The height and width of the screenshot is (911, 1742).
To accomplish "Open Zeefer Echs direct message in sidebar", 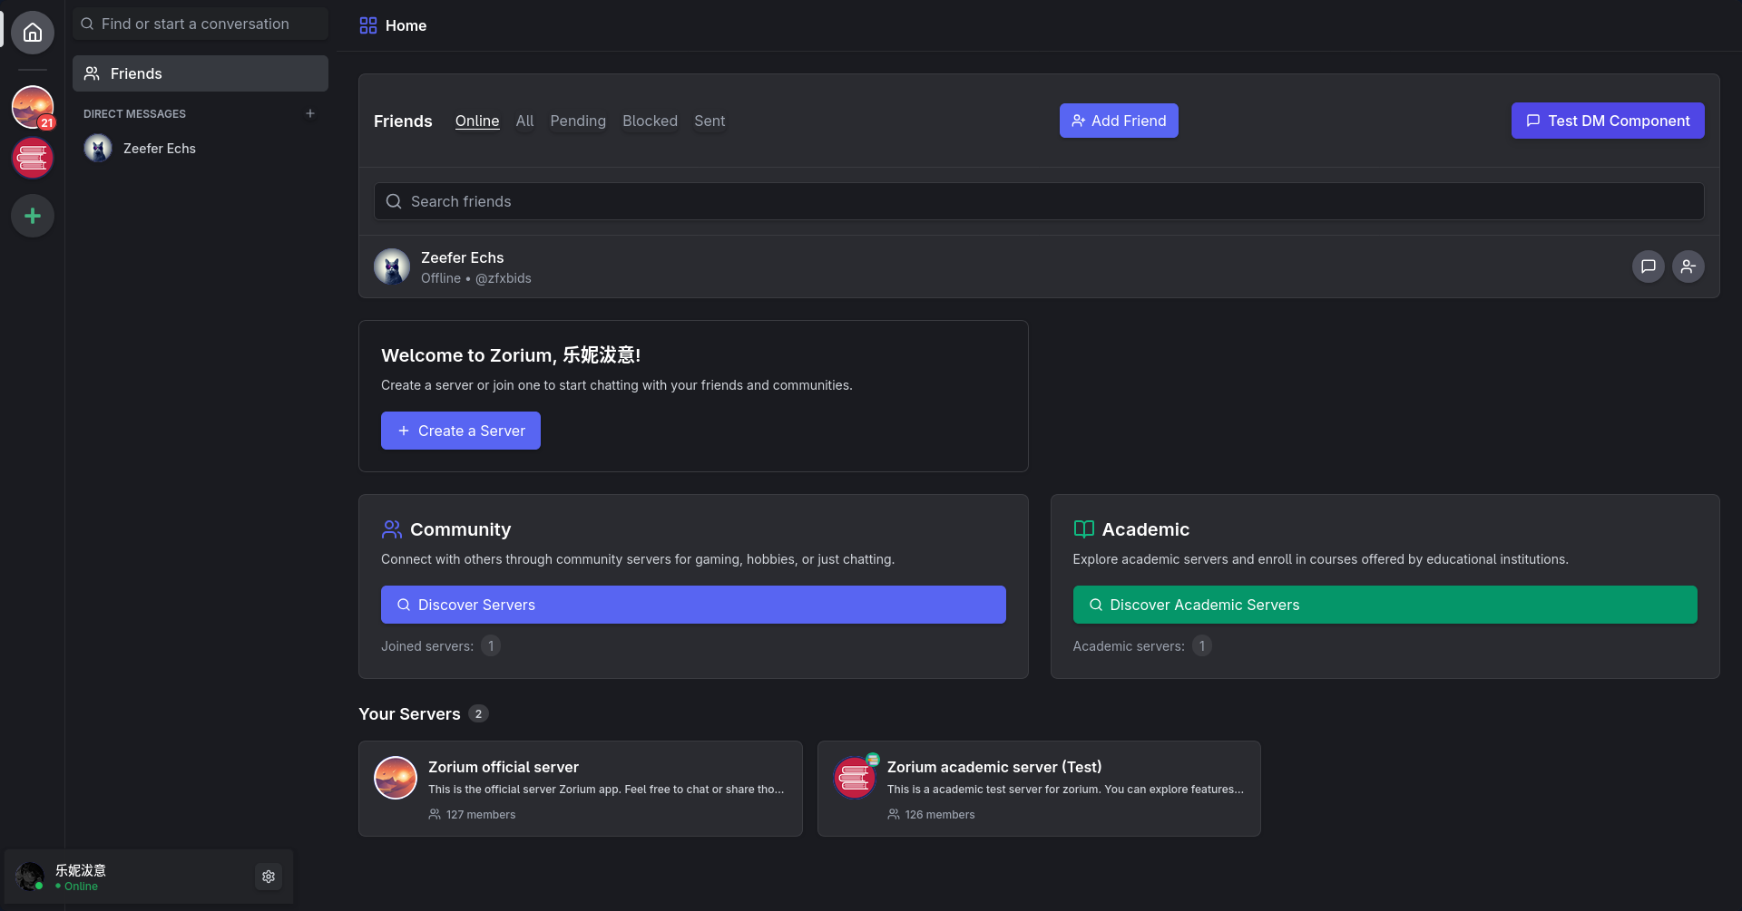I will [160, 149].
